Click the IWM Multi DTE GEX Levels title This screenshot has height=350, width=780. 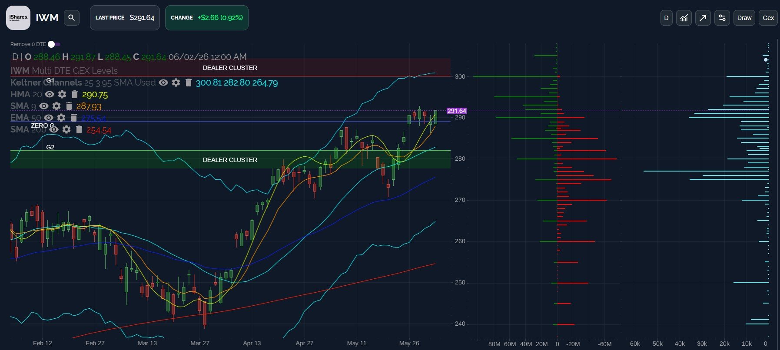[64, 71]
